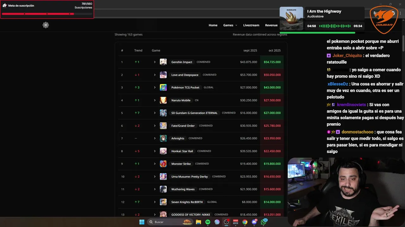
Task: Click the "Showing 163 games" text
Action: tap(128, 35)
